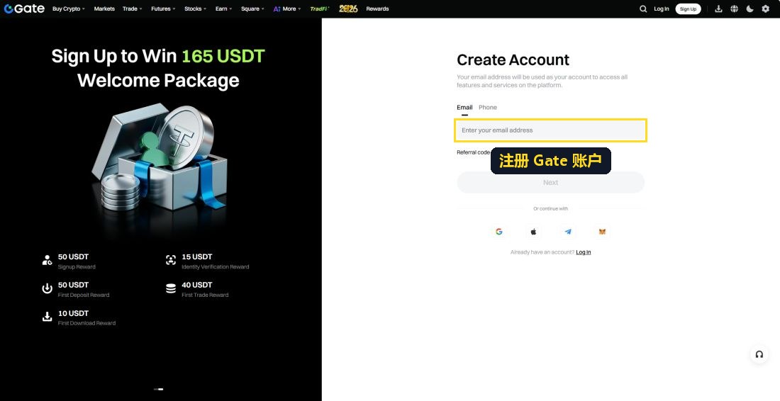Expand the Futures menu dropdown
780x401 pixels.
click(x=163, y=9)
